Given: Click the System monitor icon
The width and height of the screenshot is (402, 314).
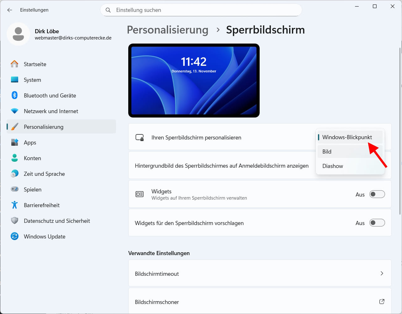Looking at the screenshot, I should 14,80.
